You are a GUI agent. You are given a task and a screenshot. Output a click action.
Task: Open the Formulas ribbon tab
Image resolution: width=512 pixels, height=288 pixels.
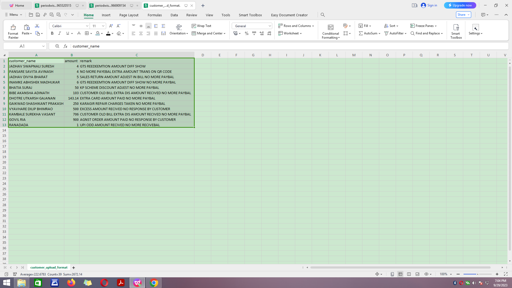coord(155,15)
